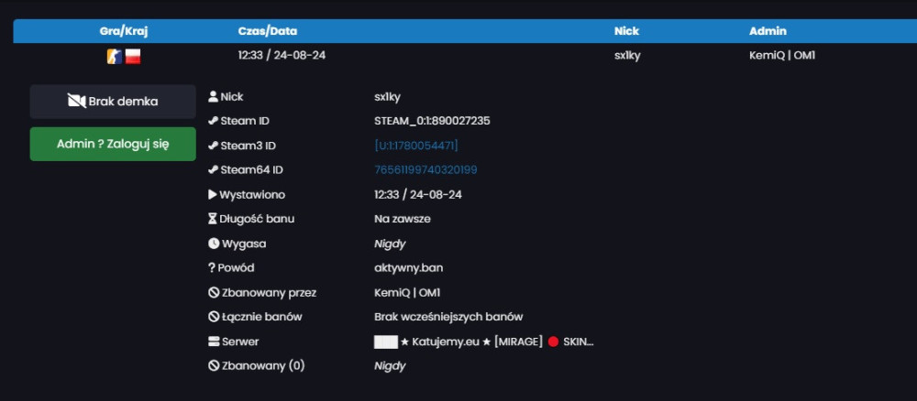
Task: Click the Counter-Strike game icon
Action: pyautogui.click(x=115, y=57)
